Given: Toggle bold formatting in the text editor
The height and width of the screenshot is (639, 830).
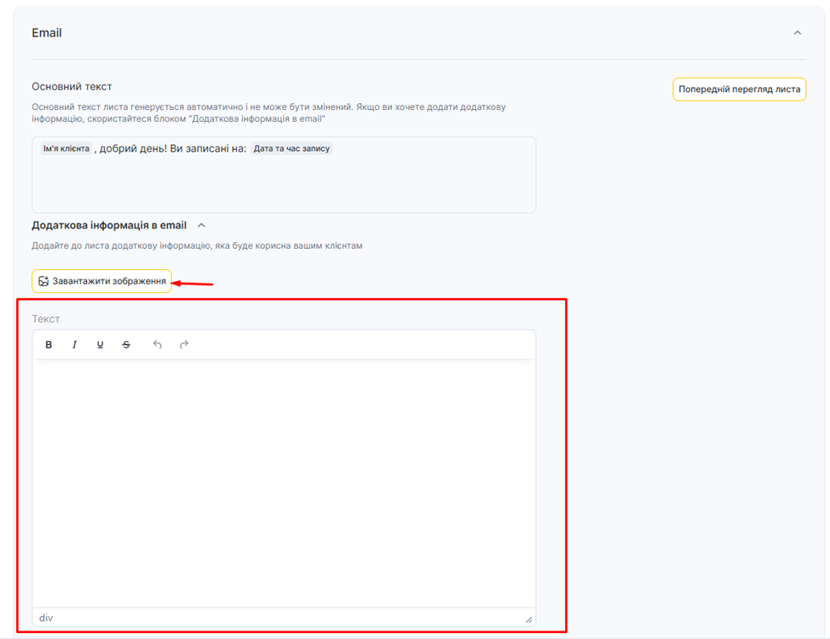Looking at the screenshot, I should click(x=49, y=345).
